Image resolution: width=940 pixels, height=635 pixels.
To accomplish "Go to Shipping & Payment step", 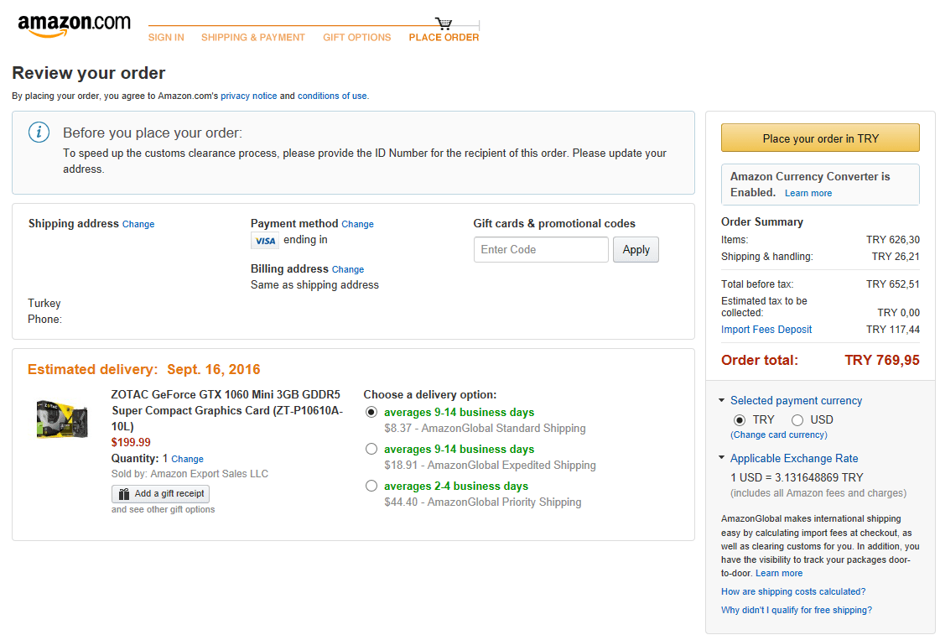I will click(253, 38).
